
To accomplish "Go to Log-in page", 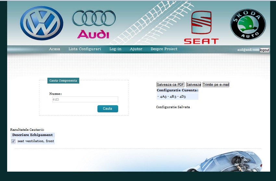I will [115, 49].
